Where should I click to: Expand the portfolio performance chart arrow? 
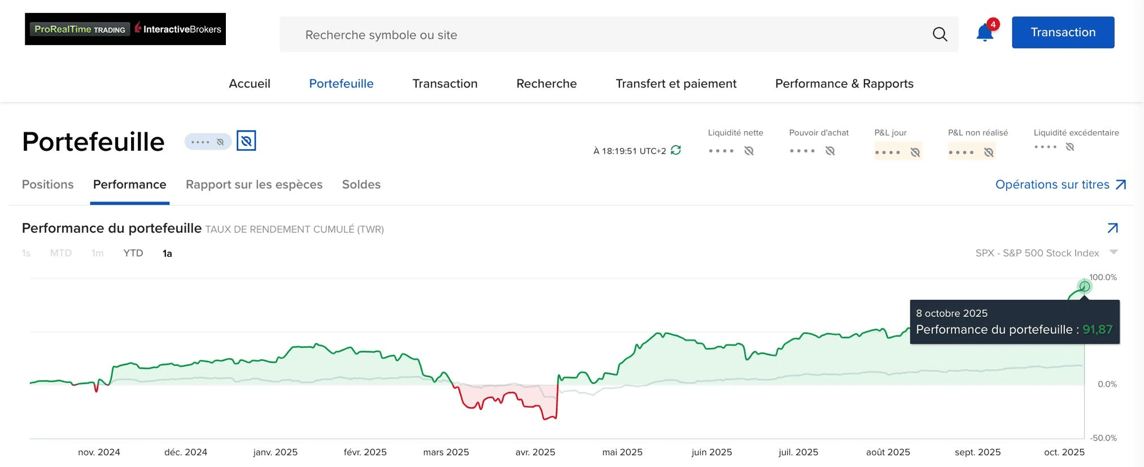pyautogui.click(x=1112, y=228)
